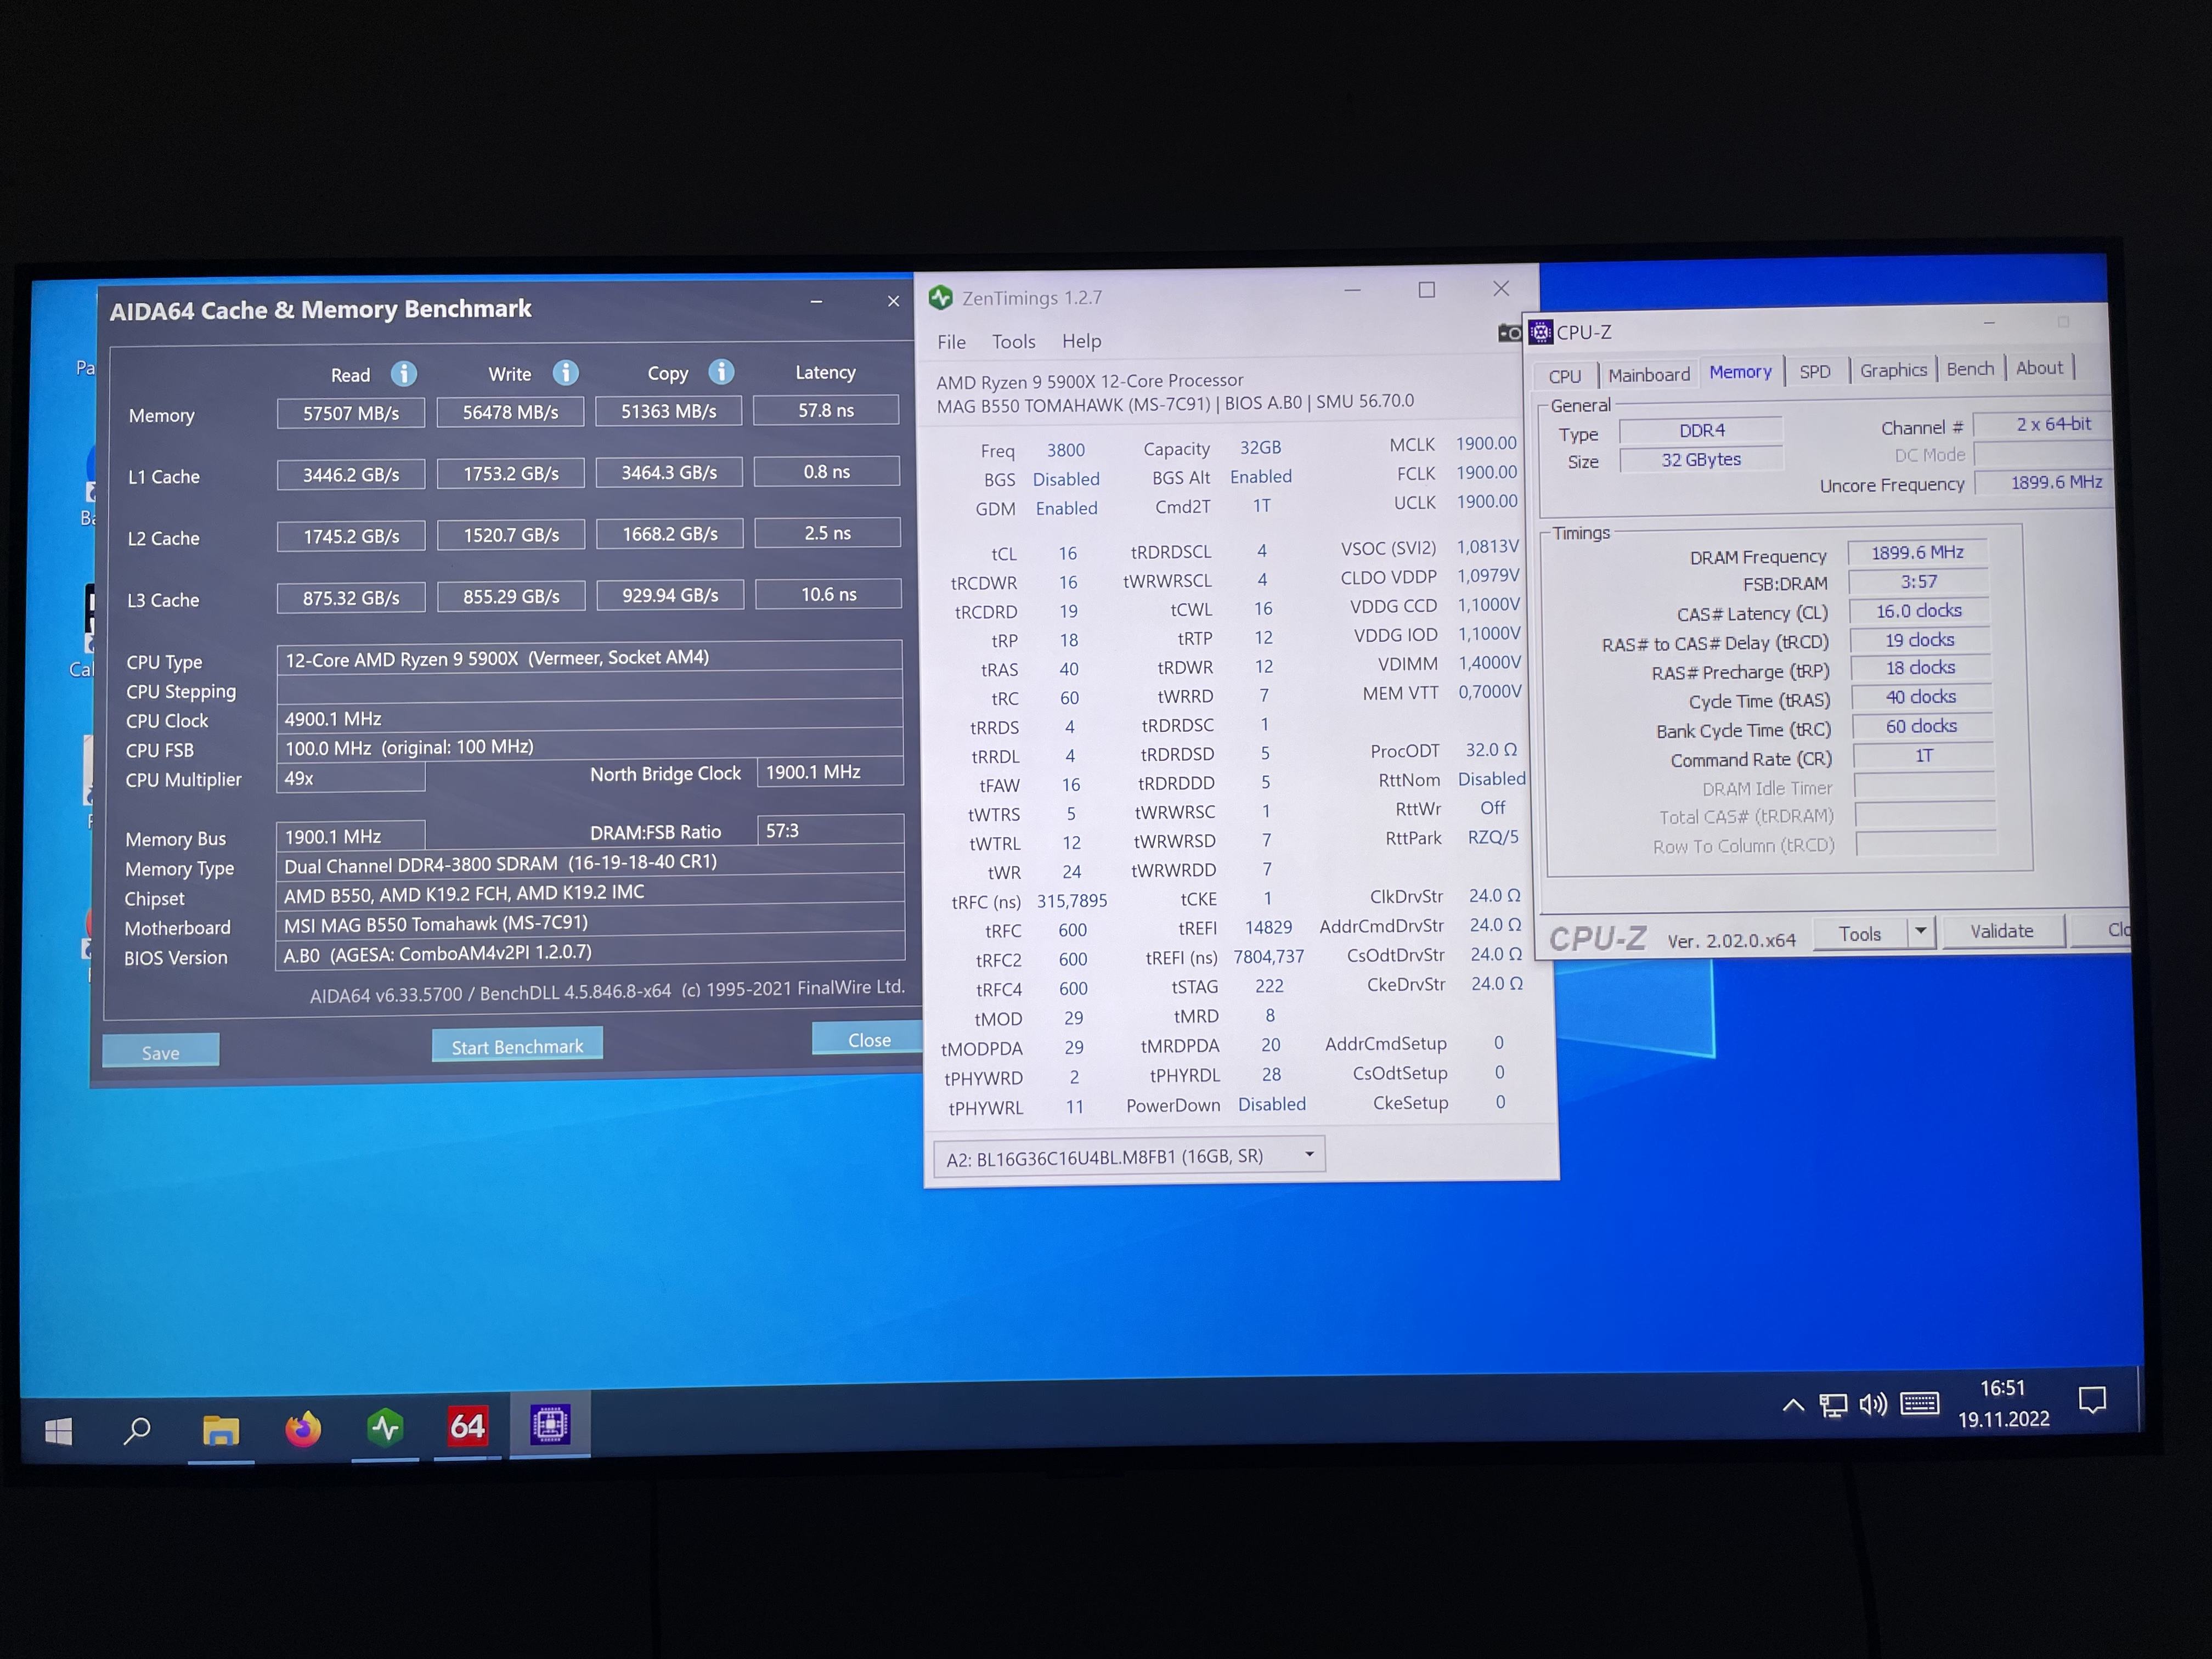Open File Explorer from taskbar
The height and width of the screenshot is (1659, 2212).
(220, 1429)
